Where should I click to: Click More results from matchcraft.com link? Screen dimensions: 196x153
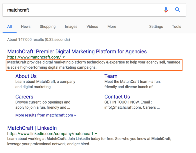(45, 115)
